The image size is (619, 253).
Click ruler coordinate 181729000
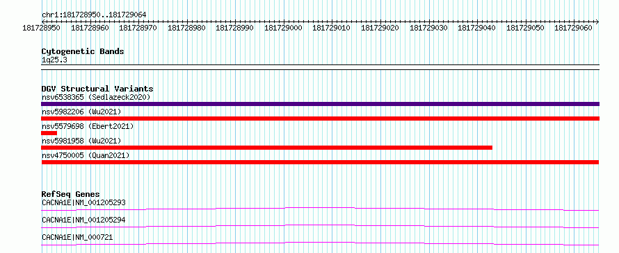tap(284, 28)
